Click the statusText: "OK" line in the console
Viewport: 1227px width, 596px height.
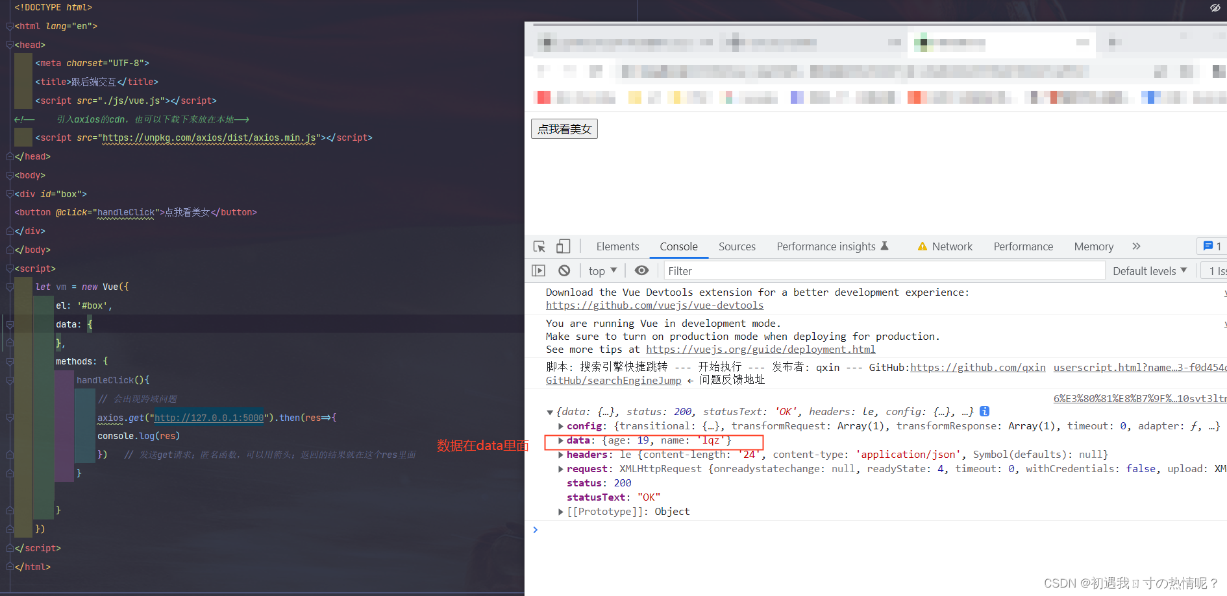click(x=613, y=497)
